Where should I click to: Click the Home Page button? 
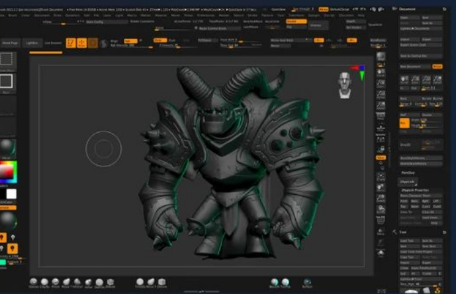pos(10,43)
